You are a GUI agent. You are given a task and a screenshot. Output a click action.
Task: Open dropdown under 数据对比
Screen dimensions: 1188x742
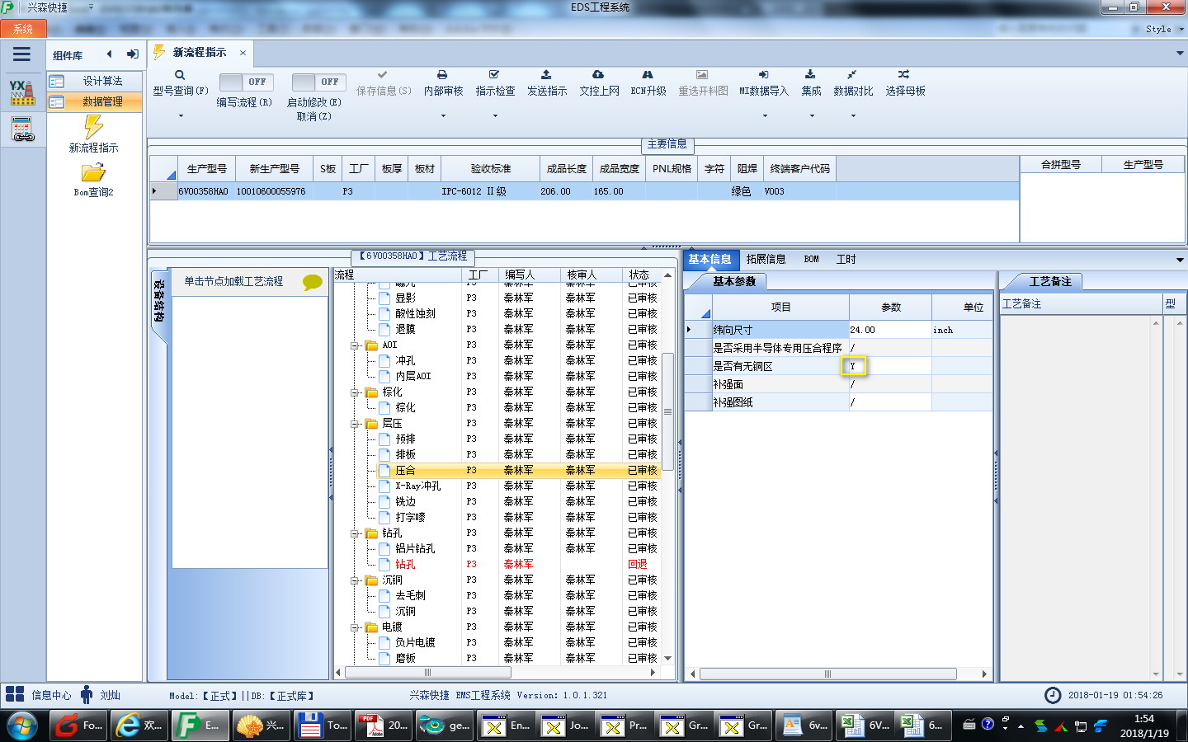tap(853, 116)
